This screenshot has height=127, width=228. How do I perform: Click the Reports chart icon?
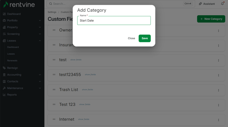coord(4,95)
